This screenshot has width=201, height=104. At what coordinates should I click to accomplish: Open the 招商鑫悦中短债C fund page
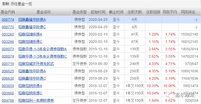[x=32, y=78]
